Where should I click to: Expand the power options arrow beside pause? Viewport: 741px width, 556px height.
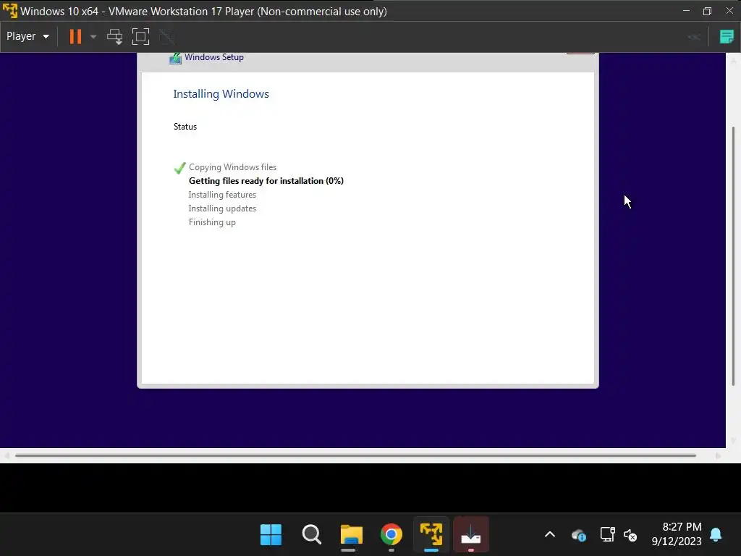93,36
